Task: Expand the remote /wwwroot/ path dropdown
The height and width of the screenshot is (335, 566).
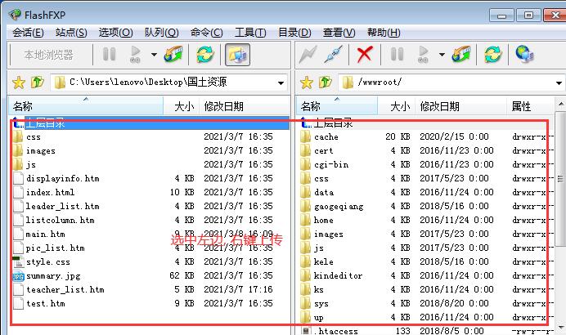Action: pos(558,83)
